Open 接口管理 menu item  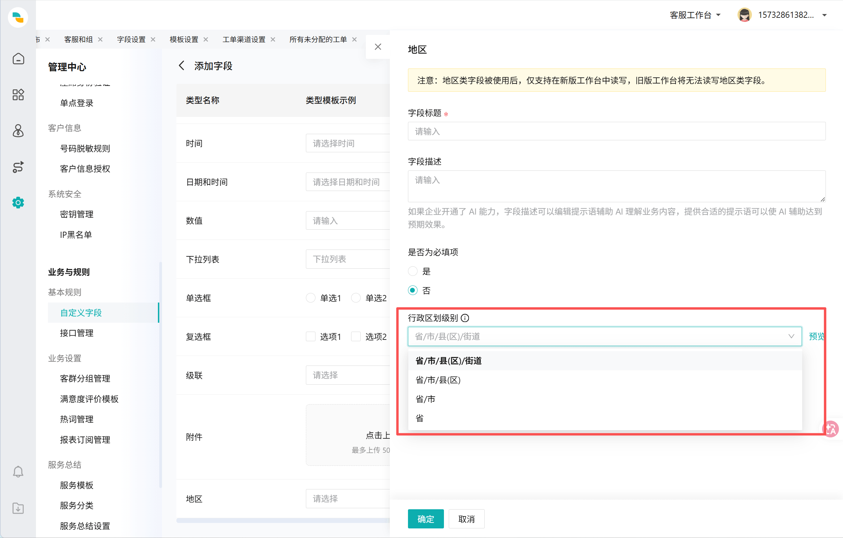click(77, 333)
